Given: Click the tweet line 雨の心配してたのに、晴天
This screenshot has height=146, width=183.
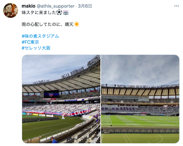Looking at the screenshot, I should pos(48,24).
